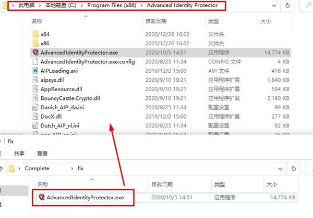Sort top window by 名称 column
The width and height of the screenshot is (313, 218).
37,21
